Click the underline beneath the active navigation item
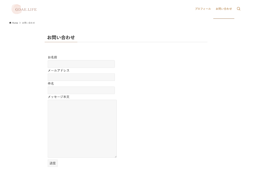Screen dimensions: 256x172 (x=223, y=19)
